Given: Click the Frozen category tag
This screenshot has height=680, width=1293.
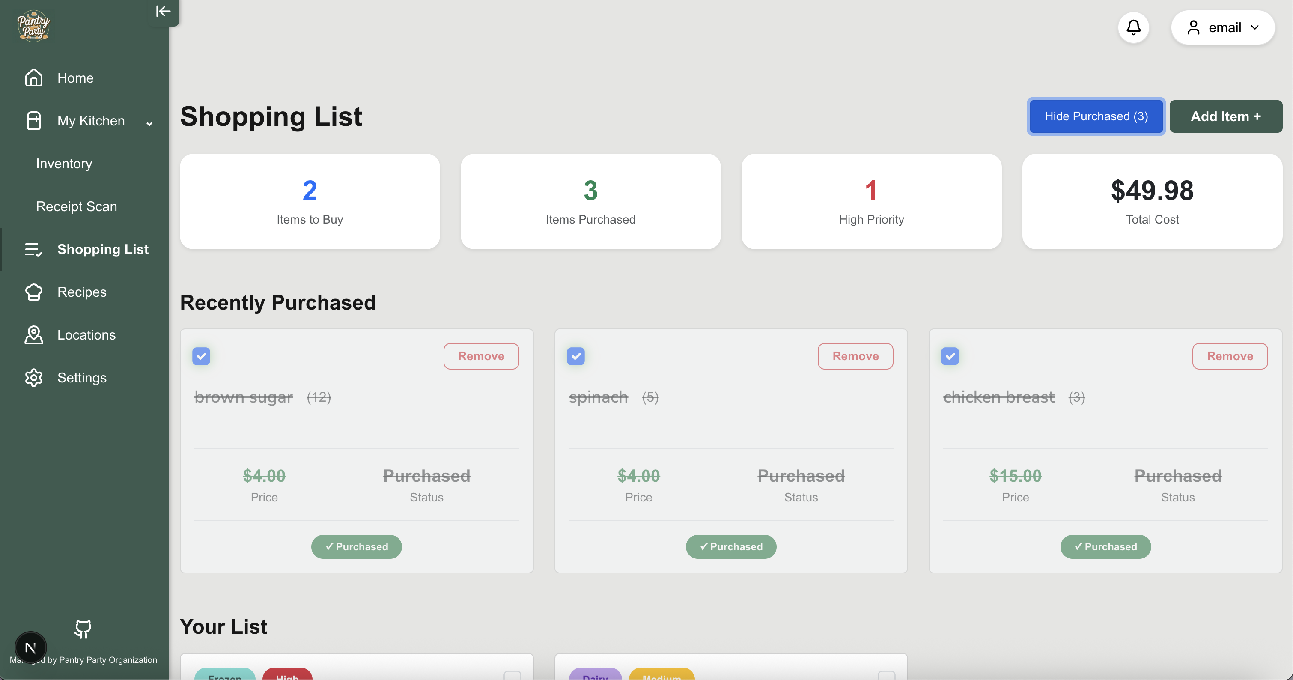Looking at the screenshot, I should [224, 674].
